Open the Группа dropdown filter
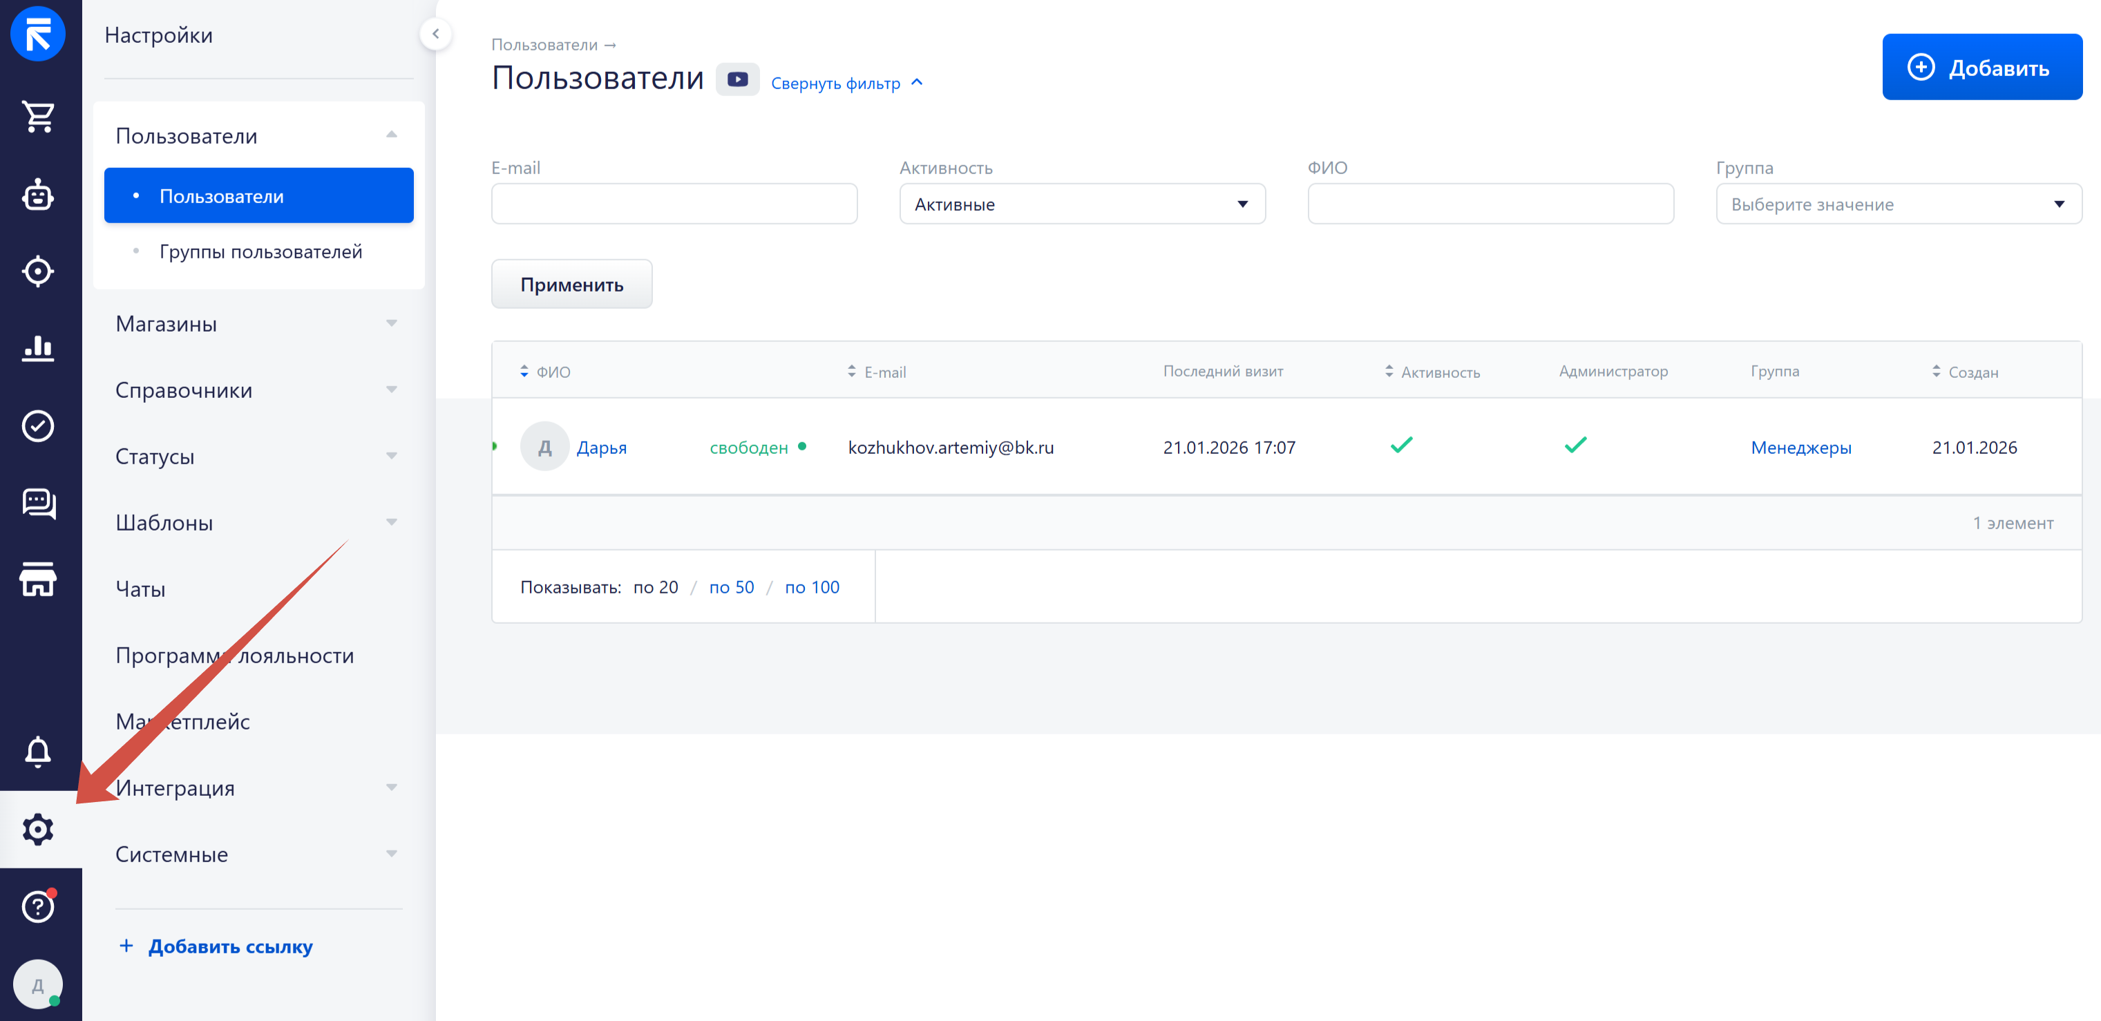 1898,204
